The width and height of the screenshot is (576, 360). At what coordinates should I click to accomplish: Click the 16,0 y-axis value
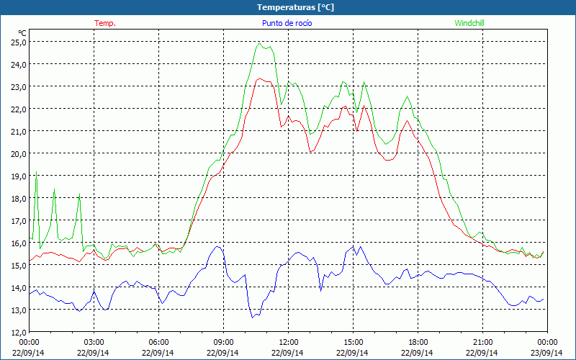click(x=19, y=243)
